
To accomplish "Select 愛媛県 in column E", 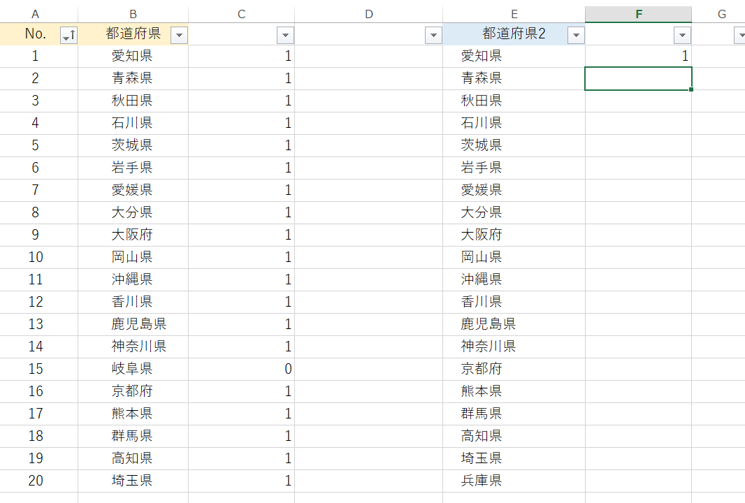I will tap(514, 190).
